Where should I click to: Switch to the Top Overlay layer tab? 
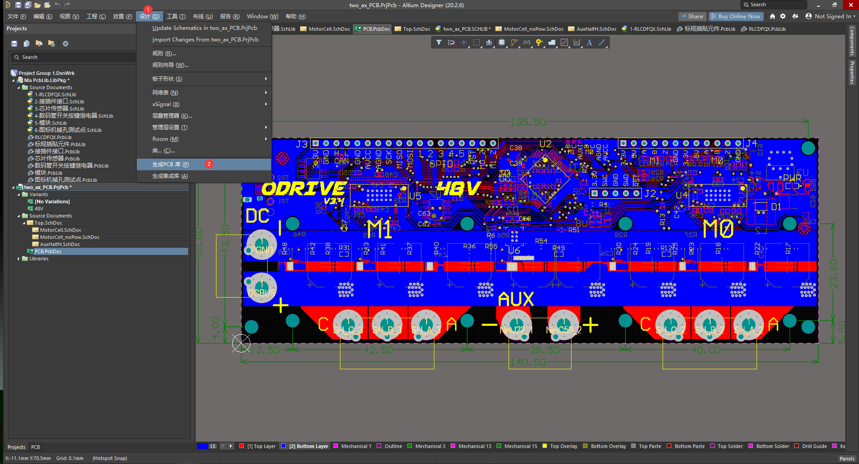(x=560, y=446)
